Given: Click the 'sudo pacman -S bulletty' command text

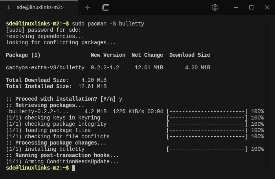Looking at the screenshot, I should [x=108, y=24].
